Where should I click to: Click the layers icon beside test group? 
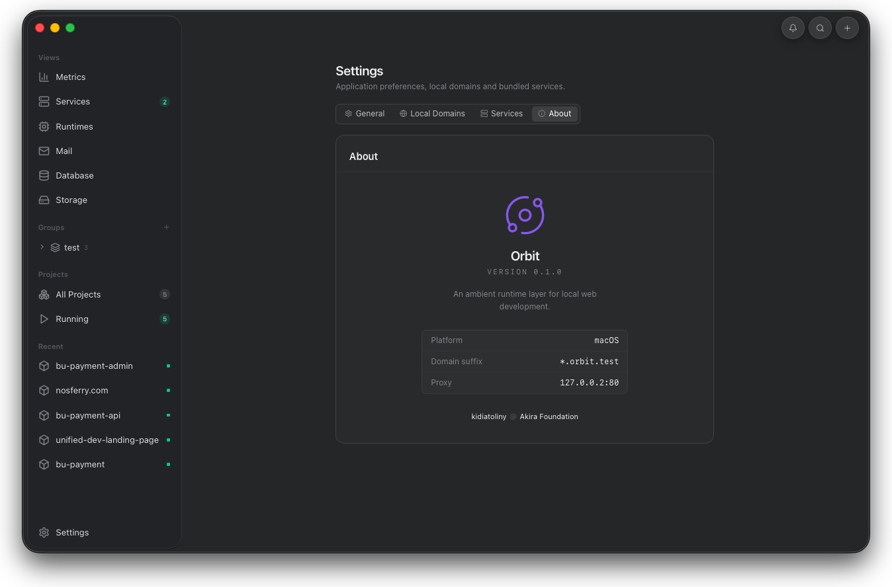pos(55,247)
